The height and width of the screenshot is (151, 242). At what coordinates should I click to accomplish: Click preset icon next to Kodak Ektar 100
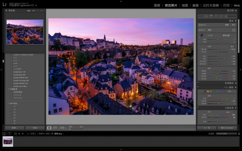pos(11,72)
